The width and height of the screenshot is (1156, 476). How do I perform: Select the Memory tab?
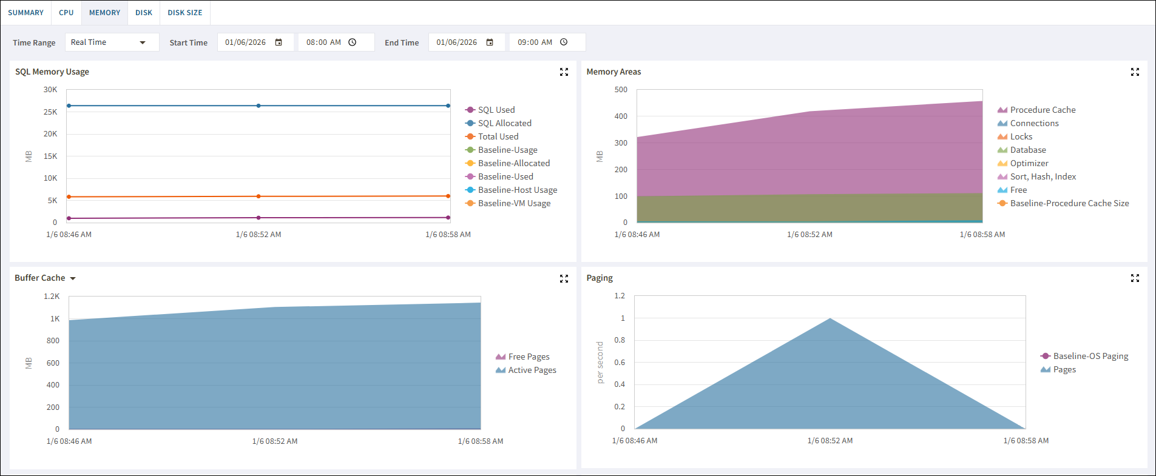[104, 13]
